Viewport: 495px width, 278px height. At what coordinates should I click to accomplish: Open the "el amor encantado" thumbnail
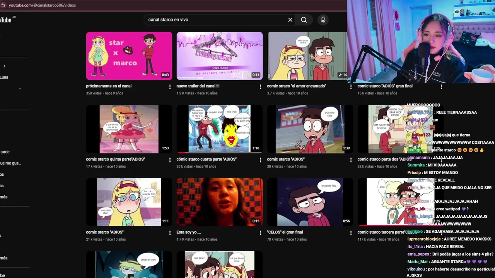307,56
